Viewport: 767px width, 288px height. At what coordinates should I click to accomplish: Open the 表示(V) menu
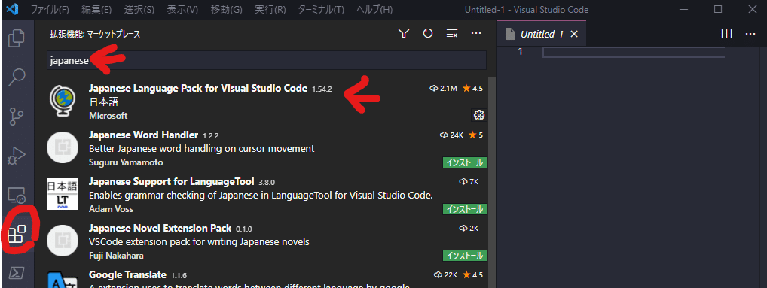point(182,10)
